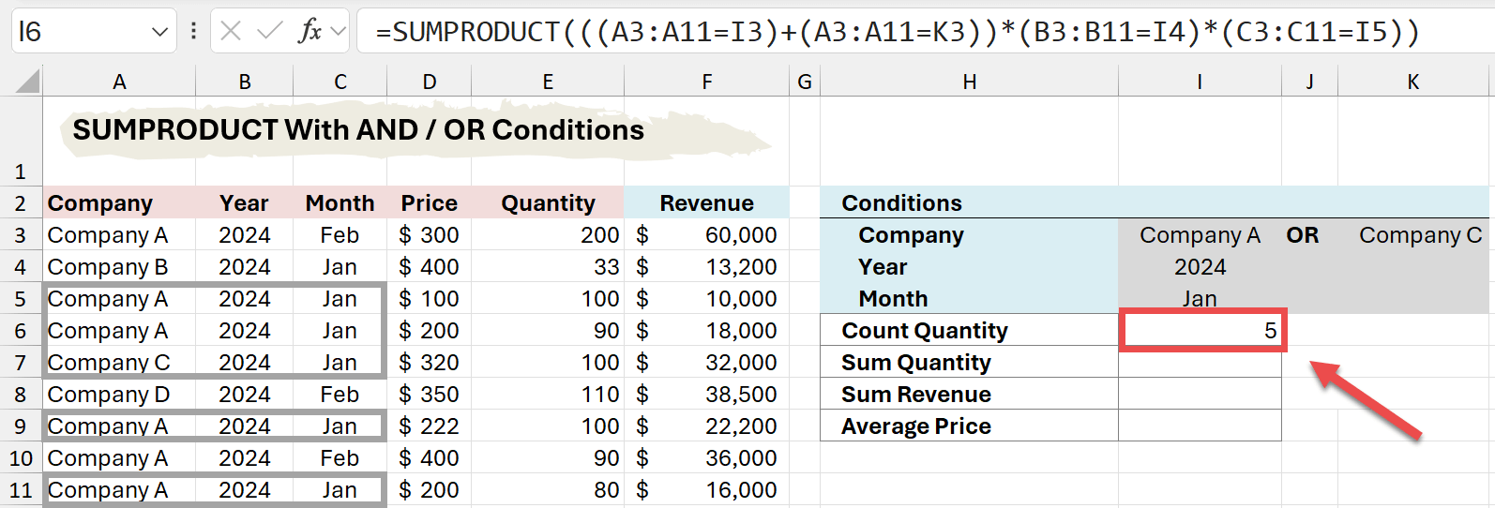
Task: Open the Name Box dropdown arrow
Action: [159, 33]
